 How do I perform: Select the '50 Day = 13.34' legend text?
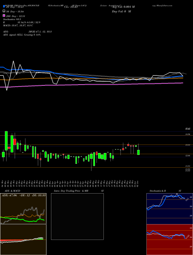tap(15, 11)
